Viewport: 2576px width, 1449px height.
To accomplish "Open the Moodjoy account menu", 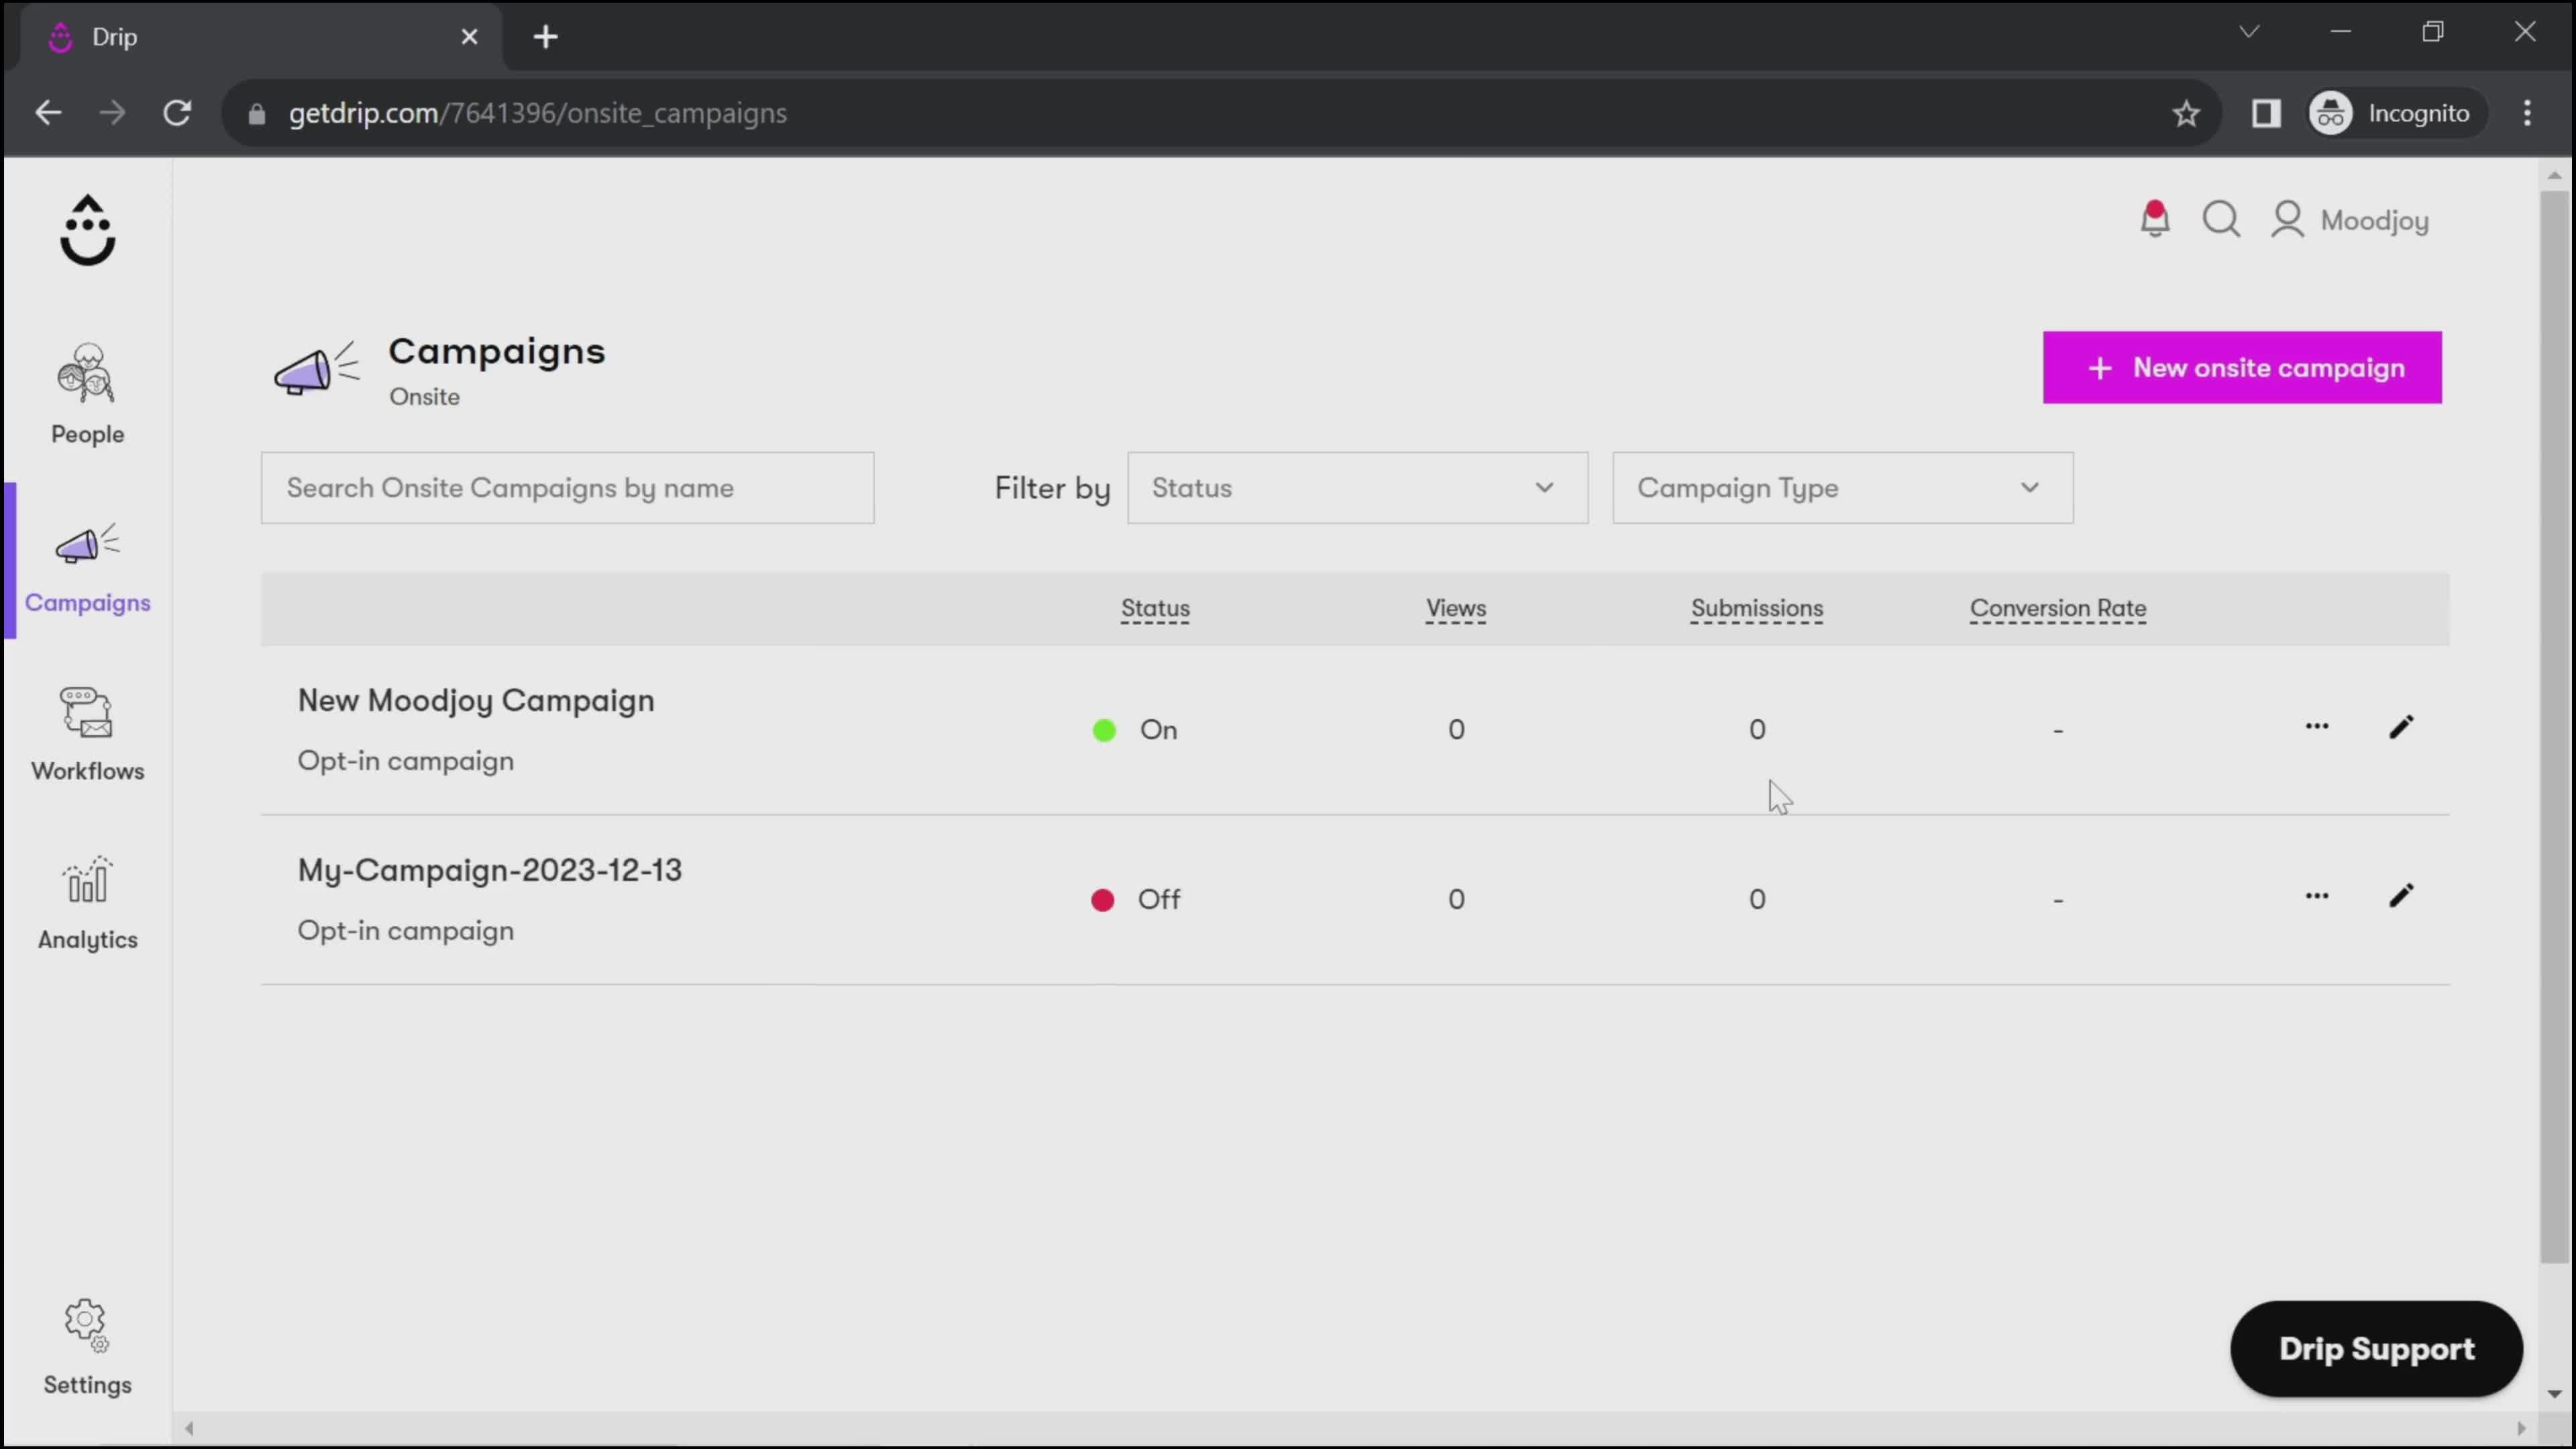I will point(2350,220).
